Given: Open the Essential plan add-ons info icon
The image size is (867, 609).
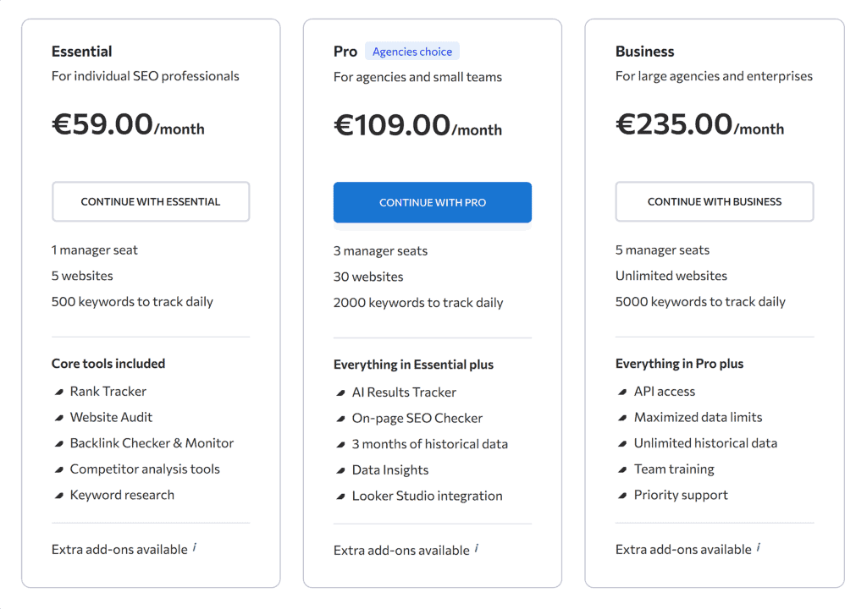Looking at the screenshot, I should (195, 546).
